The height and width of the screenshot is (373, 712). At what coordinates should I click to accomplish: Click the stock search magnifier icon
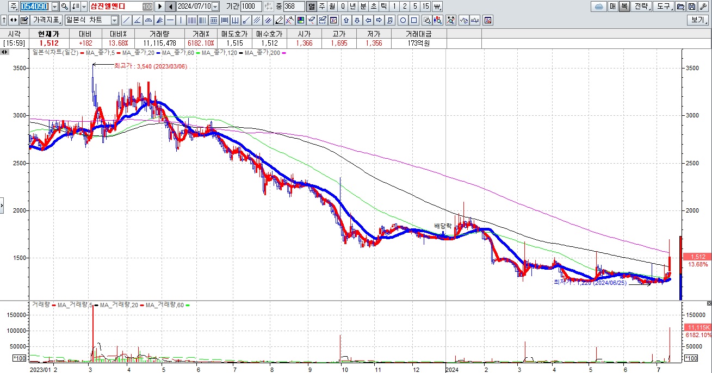click(65, 7)
